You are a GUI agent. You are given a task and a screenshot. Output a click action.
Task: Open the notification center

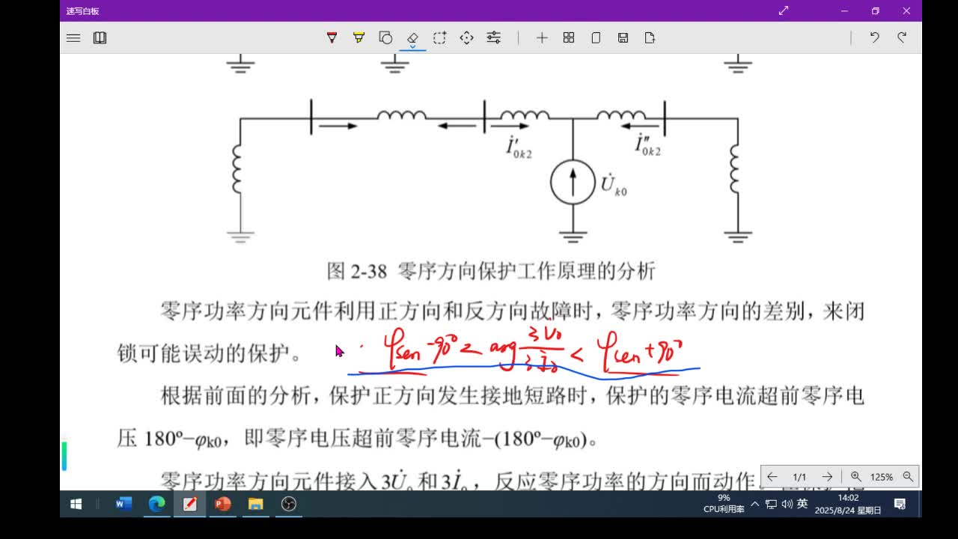tap(900, 504)
